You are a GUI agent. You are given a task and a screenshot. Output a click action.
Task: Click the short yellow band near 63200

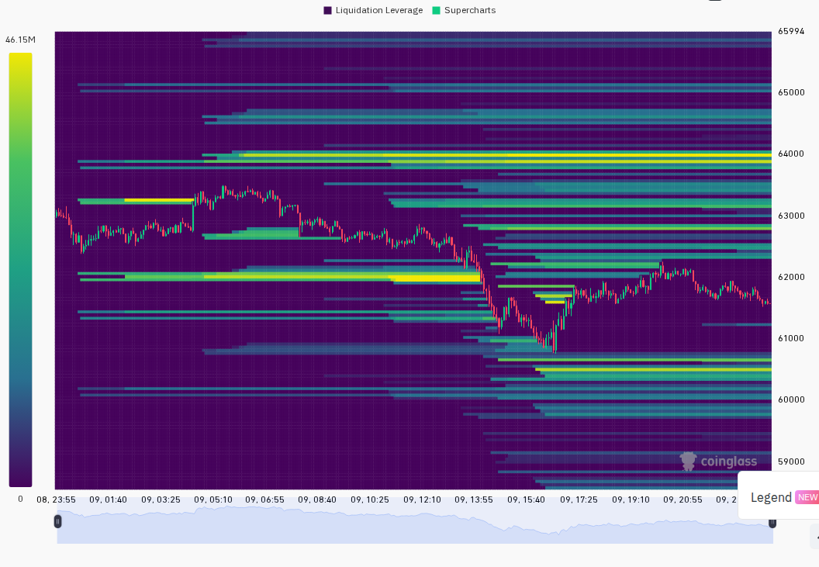click(x=159, y=200)
